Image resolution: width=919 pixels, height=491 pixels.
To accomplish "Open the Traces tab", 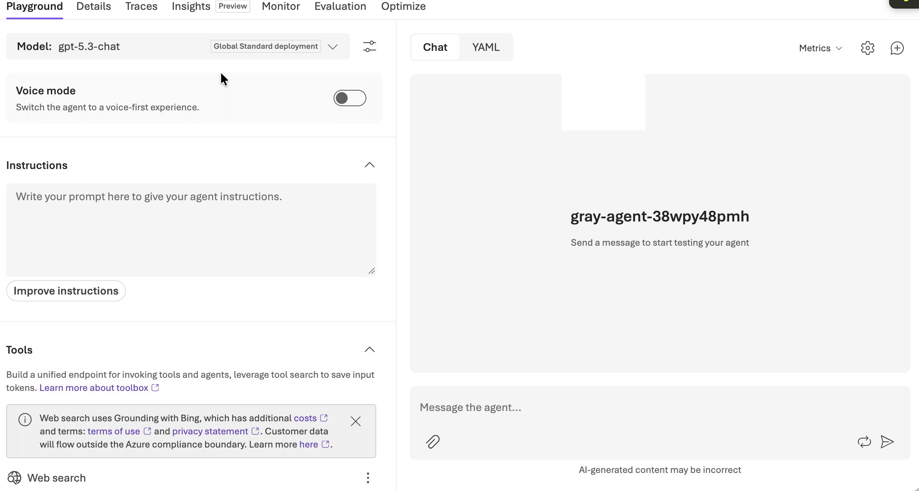I will (x=141, y=7).
